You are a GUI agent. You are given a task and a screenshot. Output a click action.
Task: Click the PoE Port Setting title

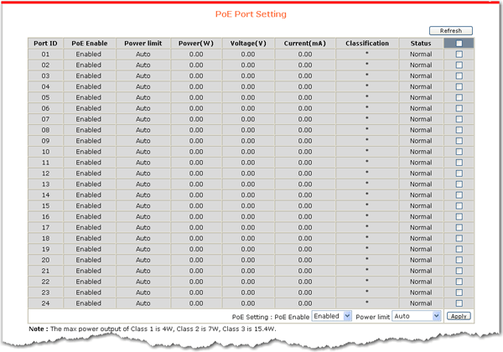pos(251,14)
